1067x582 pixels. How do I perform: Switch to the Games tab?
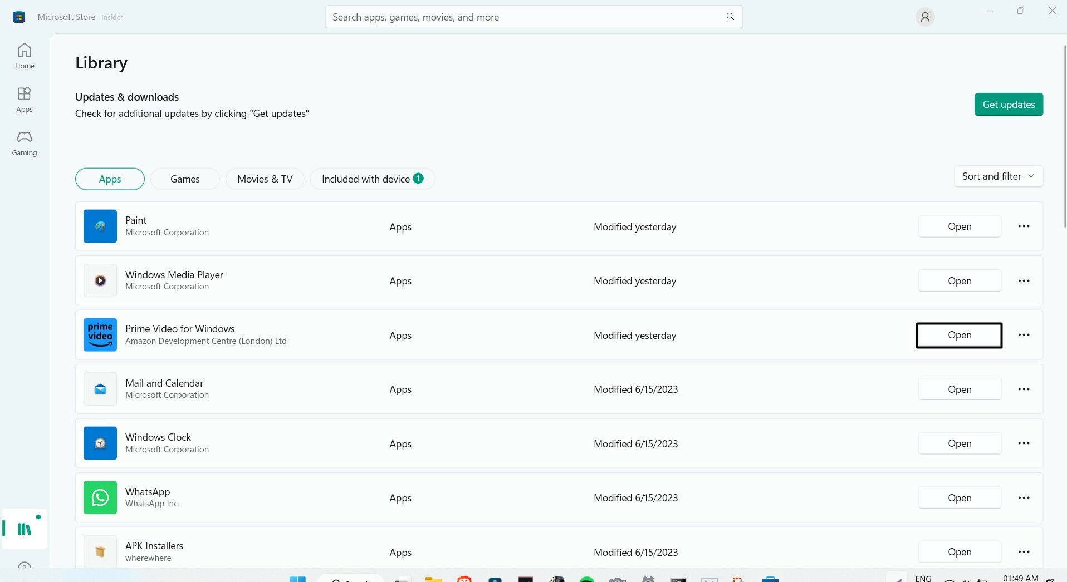tap(185, 179)
